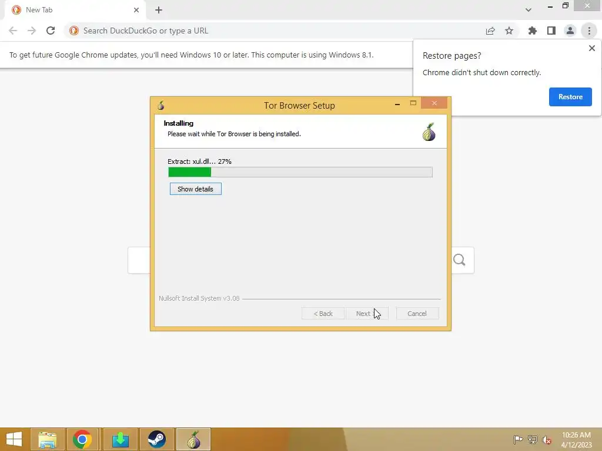Open a new tab with plus button
This screenshot has width=602, height=451.
(159, 10)
